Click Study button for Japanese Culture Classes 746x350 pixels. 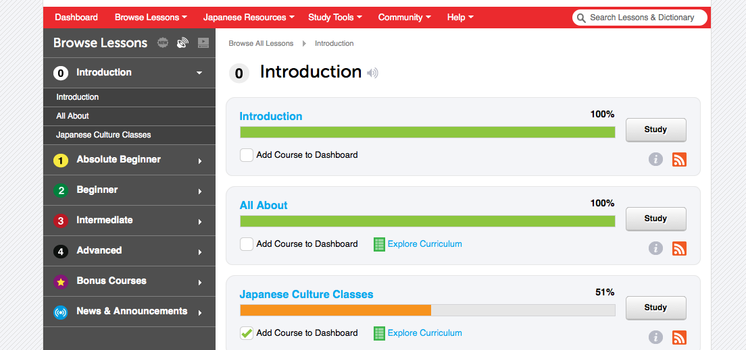pyautogui.click(x=655, y=308)
